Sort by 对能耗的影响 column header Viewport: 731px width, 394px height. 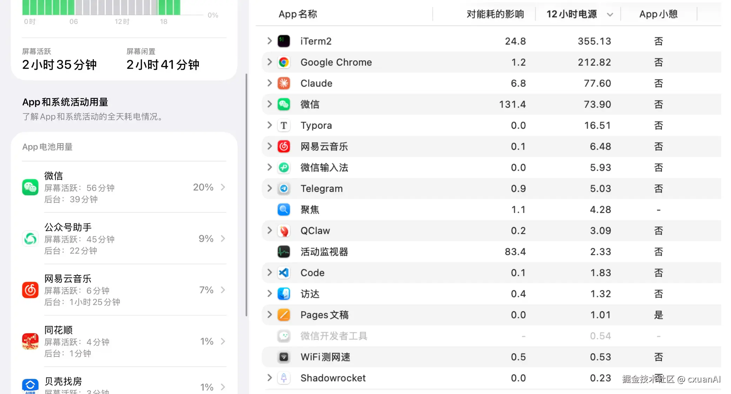point(495,14)
